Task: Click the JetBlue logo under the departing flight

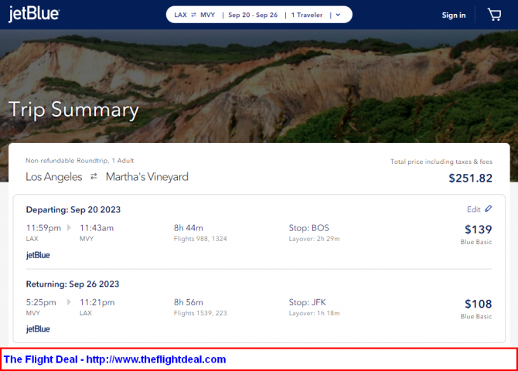Action: coord(38,255)
